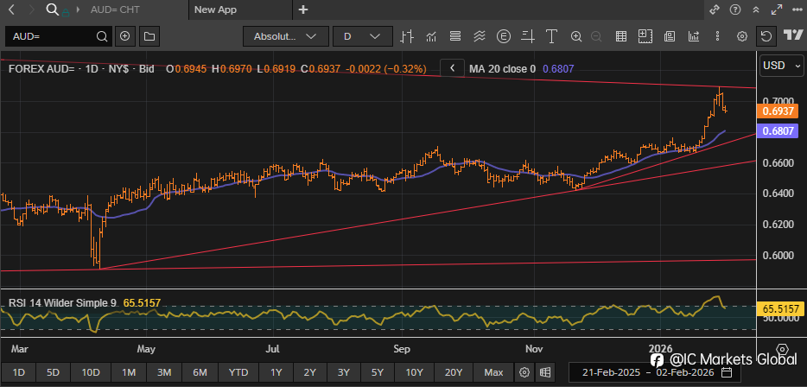Screen dimensions: 807x387
Task: Select the 1Y time range button
Action: coord(276,372)
